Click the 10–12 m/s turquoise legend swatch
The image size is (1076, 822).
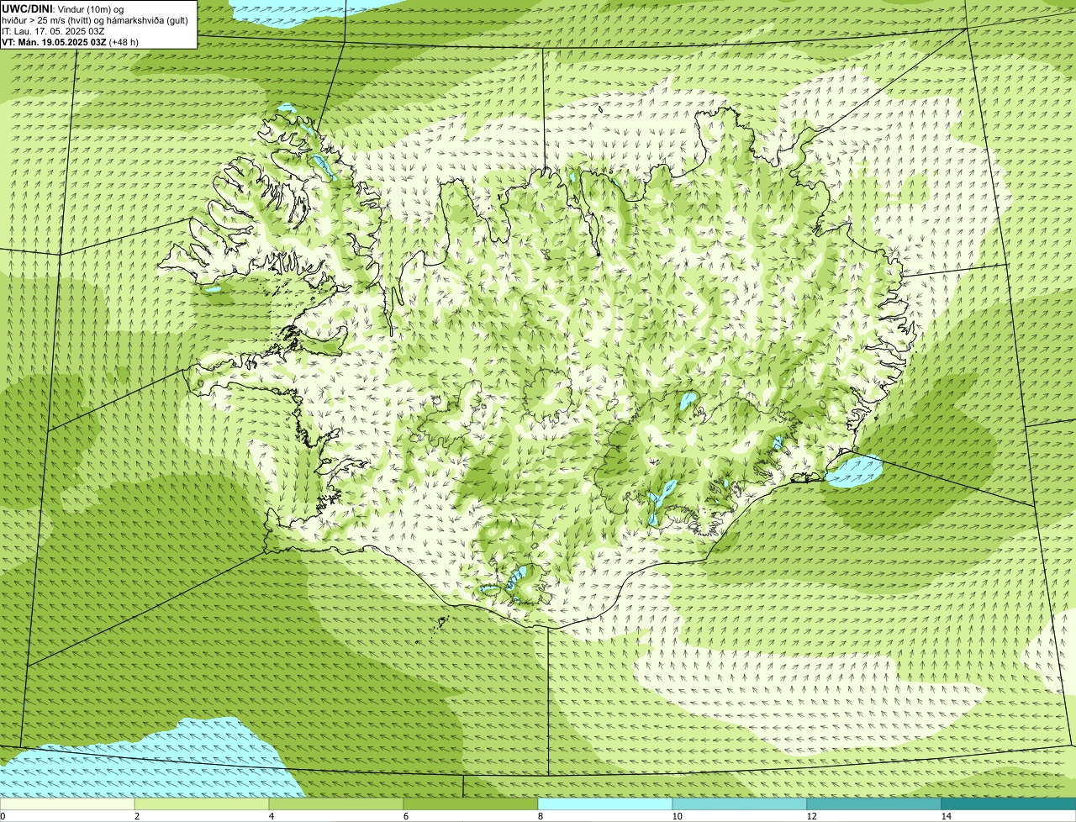[740, 804]
